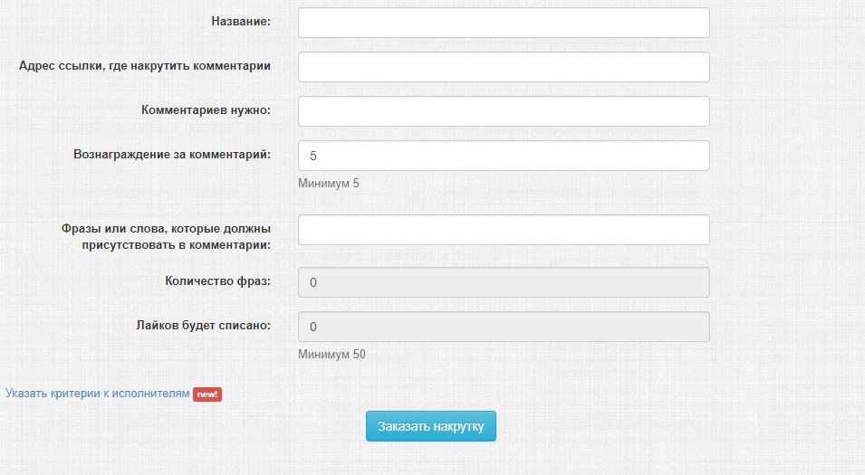This screenshot has width=865, height=475.
Task: Click the 'Количество фраз:' label
Action: (217, 280)
